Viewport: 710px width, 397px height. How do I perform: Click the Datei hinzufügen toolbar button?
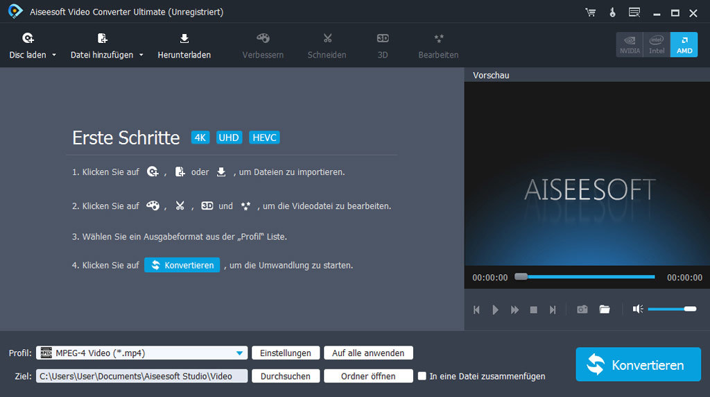coord(102,47)
